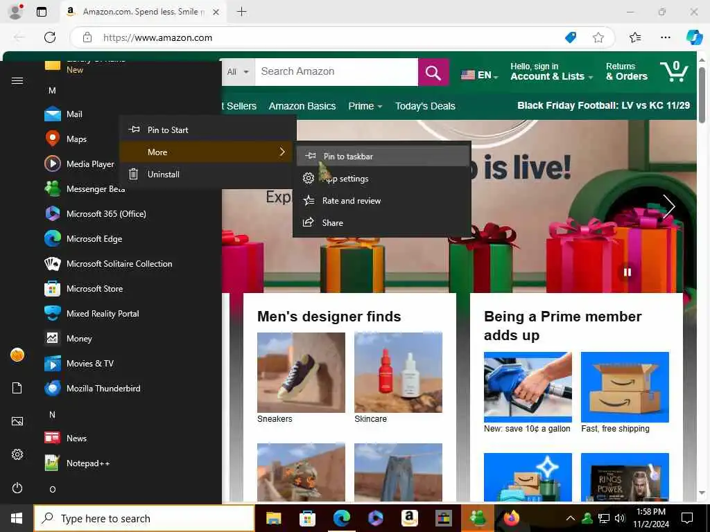Advance carousel with next arrow
Viewport: 710px width, 532px height.
[x=669, y=206]
